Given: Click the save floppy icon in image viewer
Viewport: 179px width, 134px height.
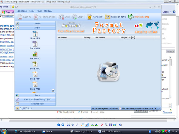Looking at the screenshot, I should pyautogui.click(x=110, y=125).
